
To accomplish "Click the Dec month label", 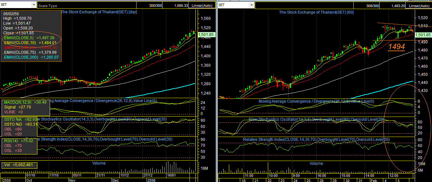I will coord(116,180).
